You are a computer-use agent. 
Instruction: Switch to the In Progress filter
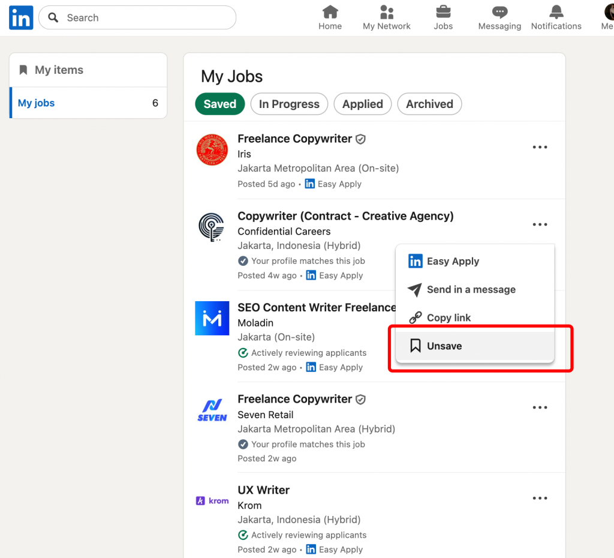click(x=289, y=104)
